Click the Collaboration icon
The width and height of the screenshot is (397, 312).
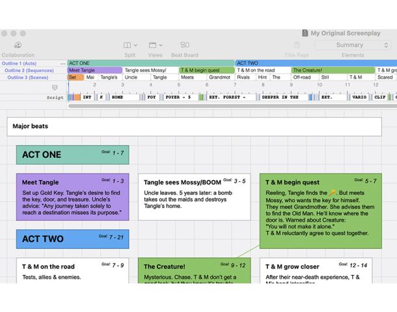(18, 45)
